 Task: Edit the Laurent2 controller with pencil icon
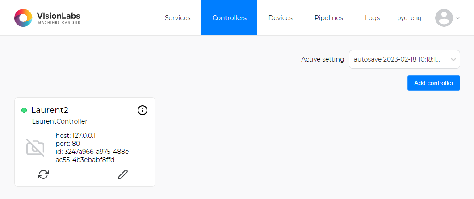point(123,174)
